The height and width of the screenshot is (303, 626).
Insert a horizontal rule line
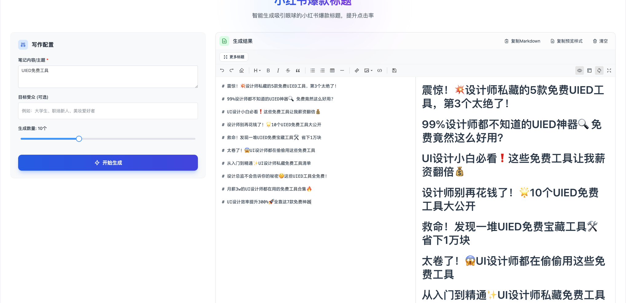(342, 70)
